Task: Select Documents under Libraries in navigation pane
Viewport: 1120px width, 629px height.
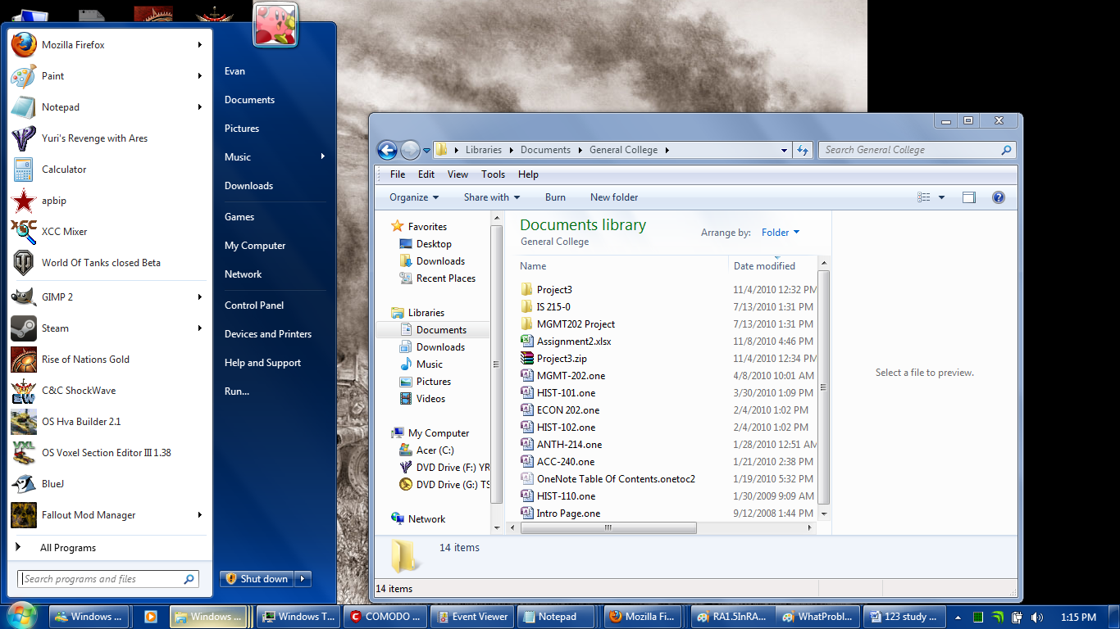Action: pos(441,330)
